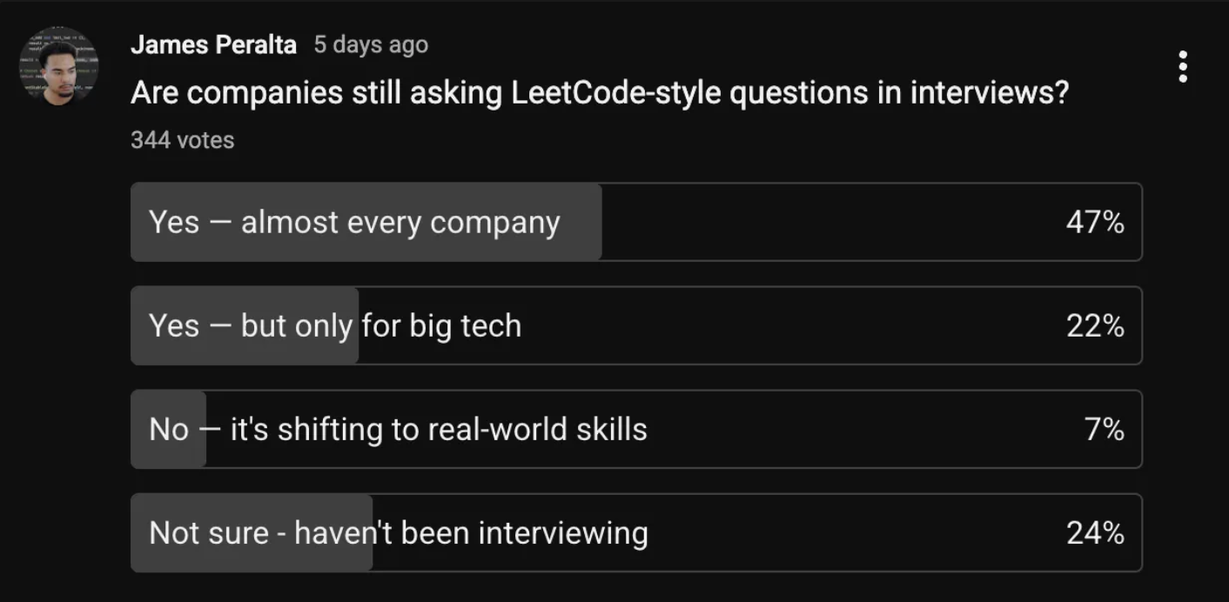The height and width of the screenshot is (602, 1229).
Task: Click the "5 days ago" timestamp link
Action: coord(371,44)
